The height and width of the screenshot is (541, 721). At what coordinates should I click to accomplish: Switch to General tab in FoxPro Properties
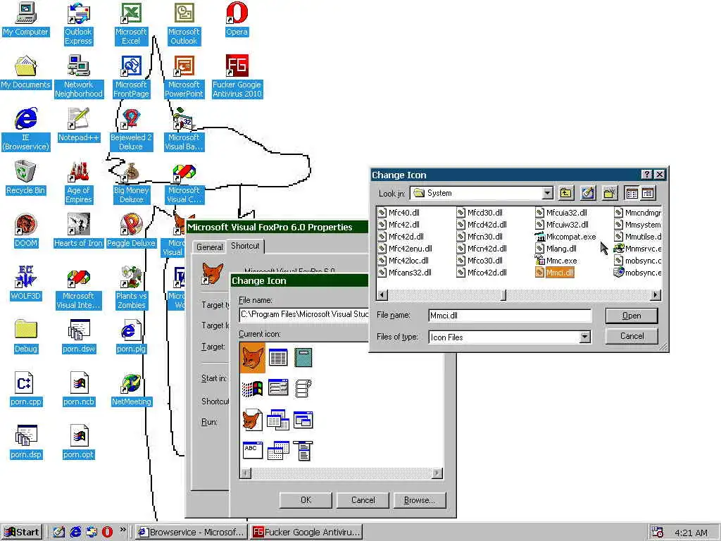click(210, 247)
